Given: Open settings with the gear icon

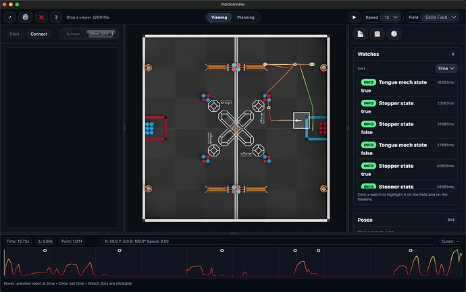Looking at the screenshot, I should coord(25,18).
